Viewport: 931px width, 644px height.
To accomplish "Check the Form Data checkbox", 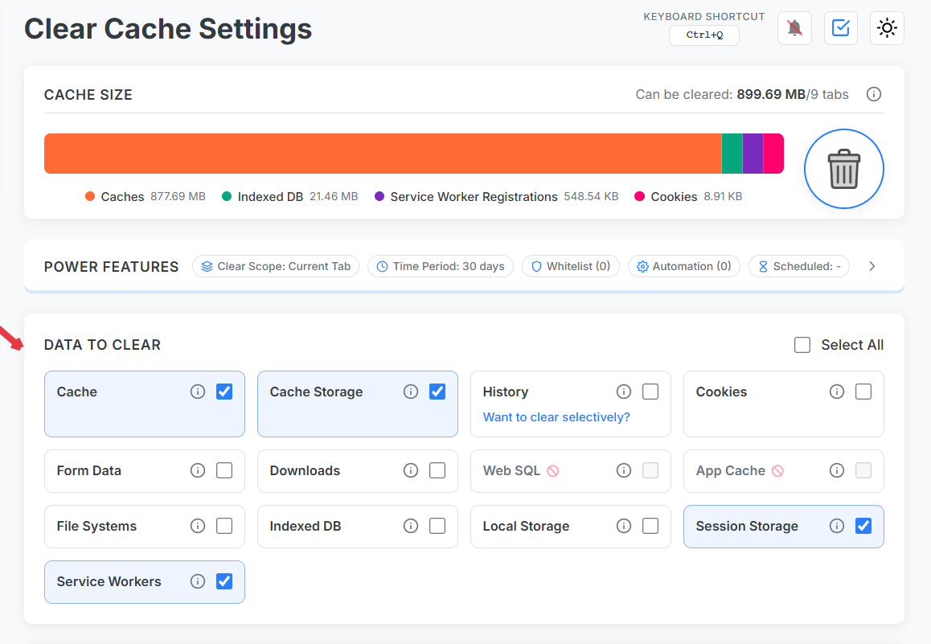I will click(224, 470).
